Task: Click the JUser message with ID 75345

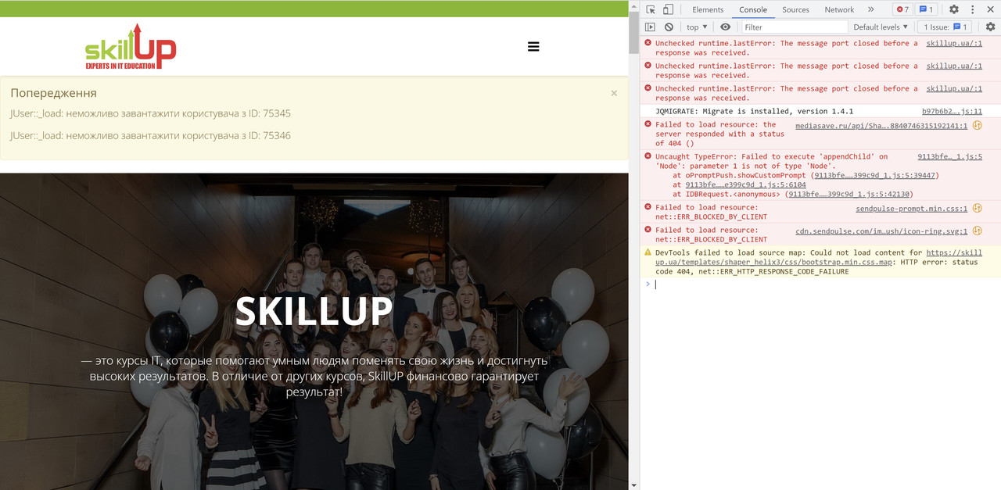Action: (x=150, y=113)
